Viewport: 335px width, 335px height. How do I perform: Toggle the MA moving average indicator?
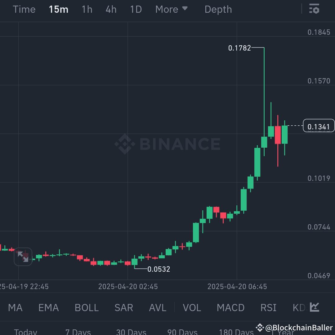pyautogui.click(x=15, y=307)
